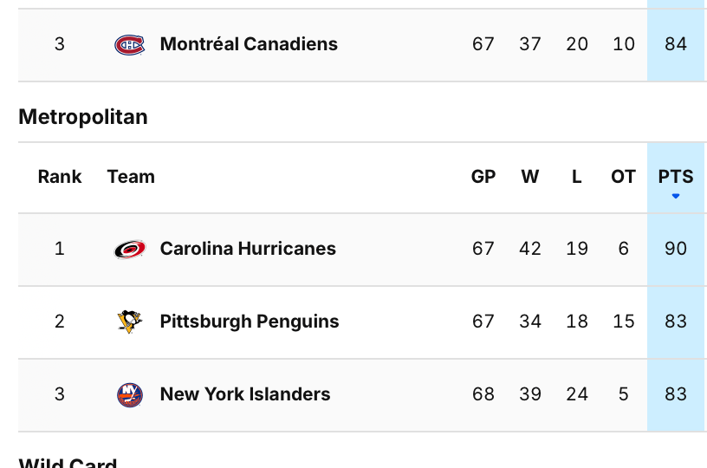This screenshot has width=707, height=468.
Task: Open the Pittsburgh Penguins team page
Action: tap(250, 322)
